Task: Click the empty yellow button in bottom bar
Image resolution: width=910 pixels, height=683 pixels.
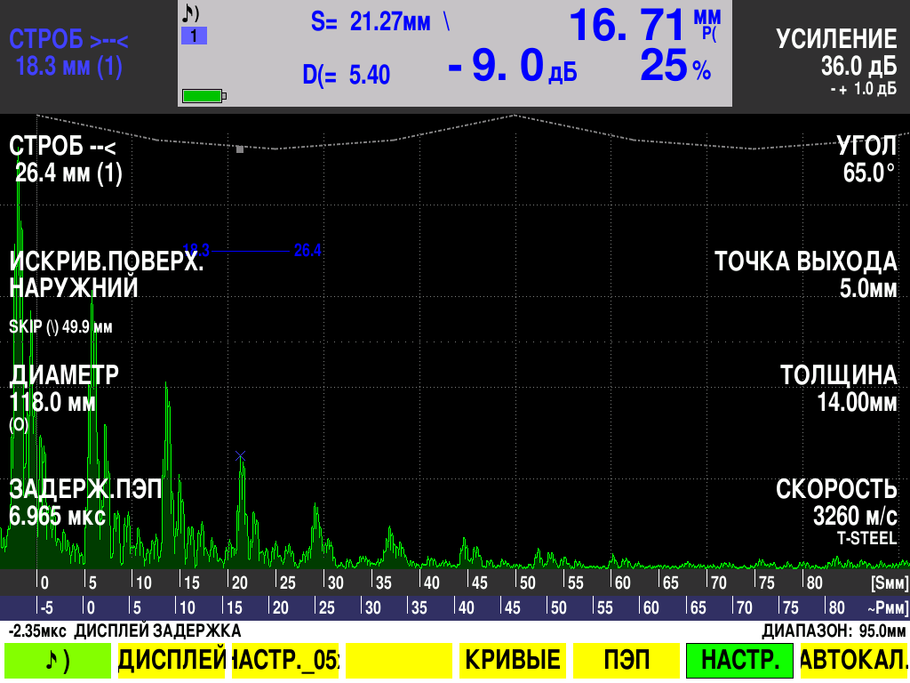Action: pos(399,660)
